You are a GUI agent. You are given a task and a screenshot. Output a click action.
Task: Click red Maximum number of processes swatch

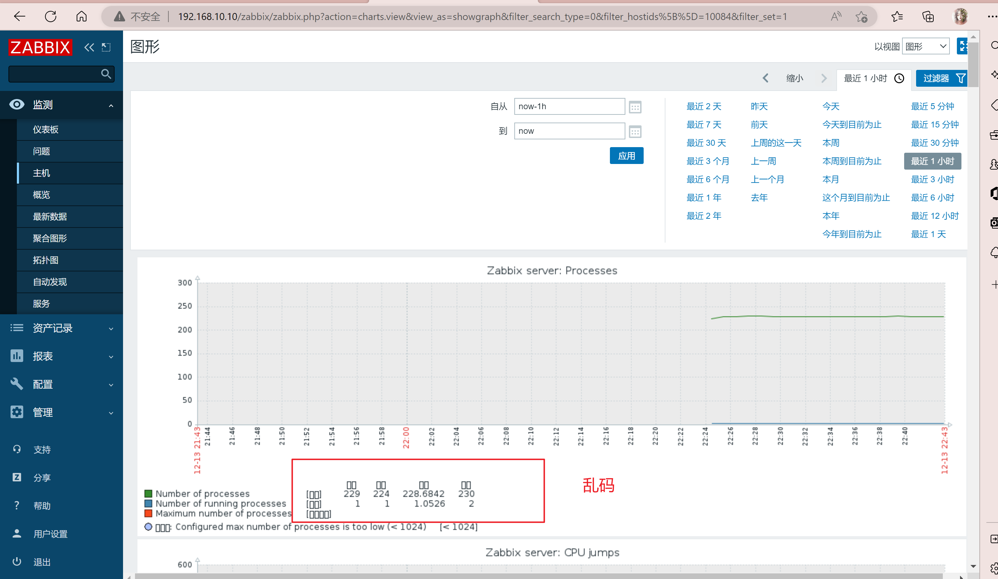148,513
